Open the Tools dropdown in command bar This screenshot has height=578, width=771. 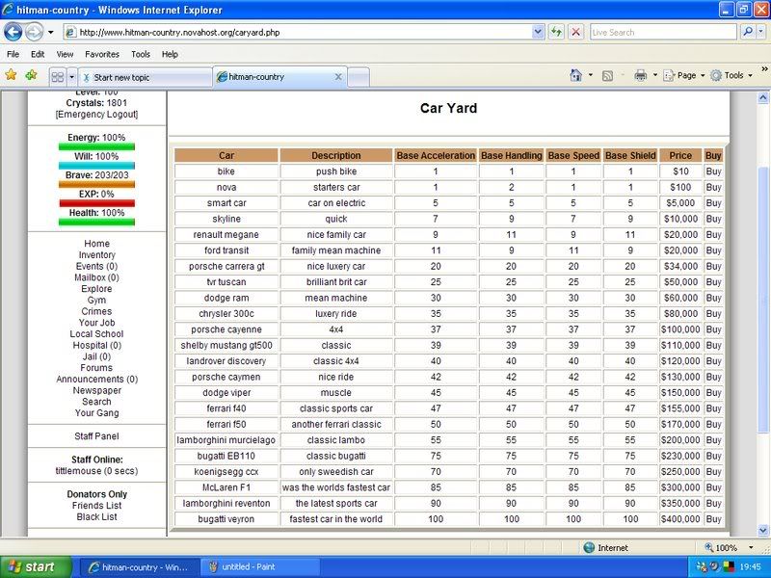tap(733, 75)
